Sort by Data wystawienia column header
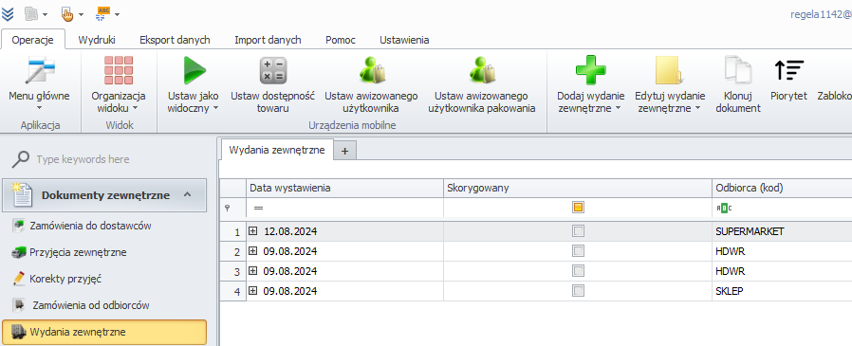This screenshot has width=852, height=346. (345, 188)
